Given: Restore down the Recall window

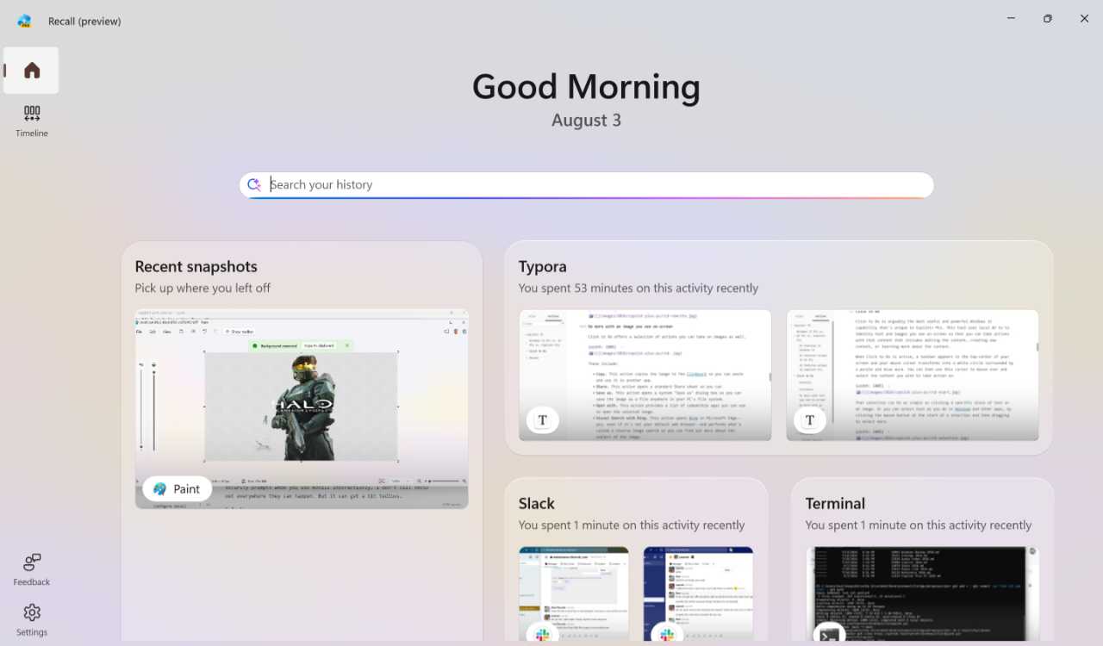Looking at the screenshot, I should [1048, 19].
